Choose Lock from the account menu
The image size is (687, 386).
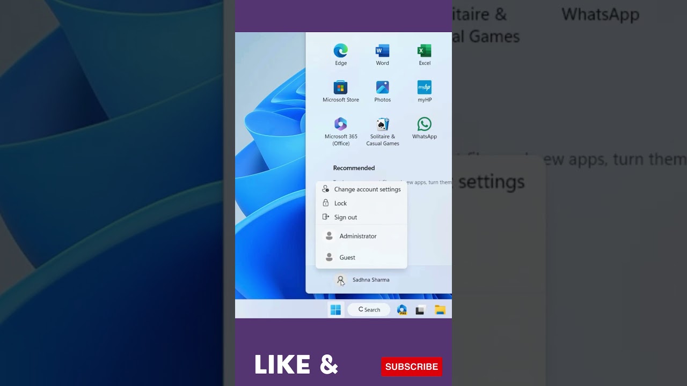361,203
